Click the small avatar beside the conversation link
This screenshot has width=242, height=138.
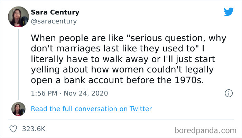coord(19,109)
